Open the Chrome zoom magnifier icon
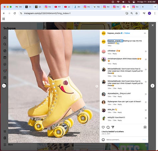158x151 pixels. (132, 13)
